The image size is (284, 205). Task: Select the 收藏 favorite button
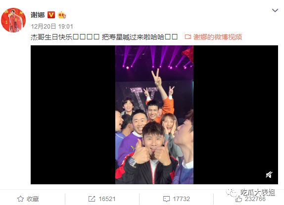tap(28, 199)
